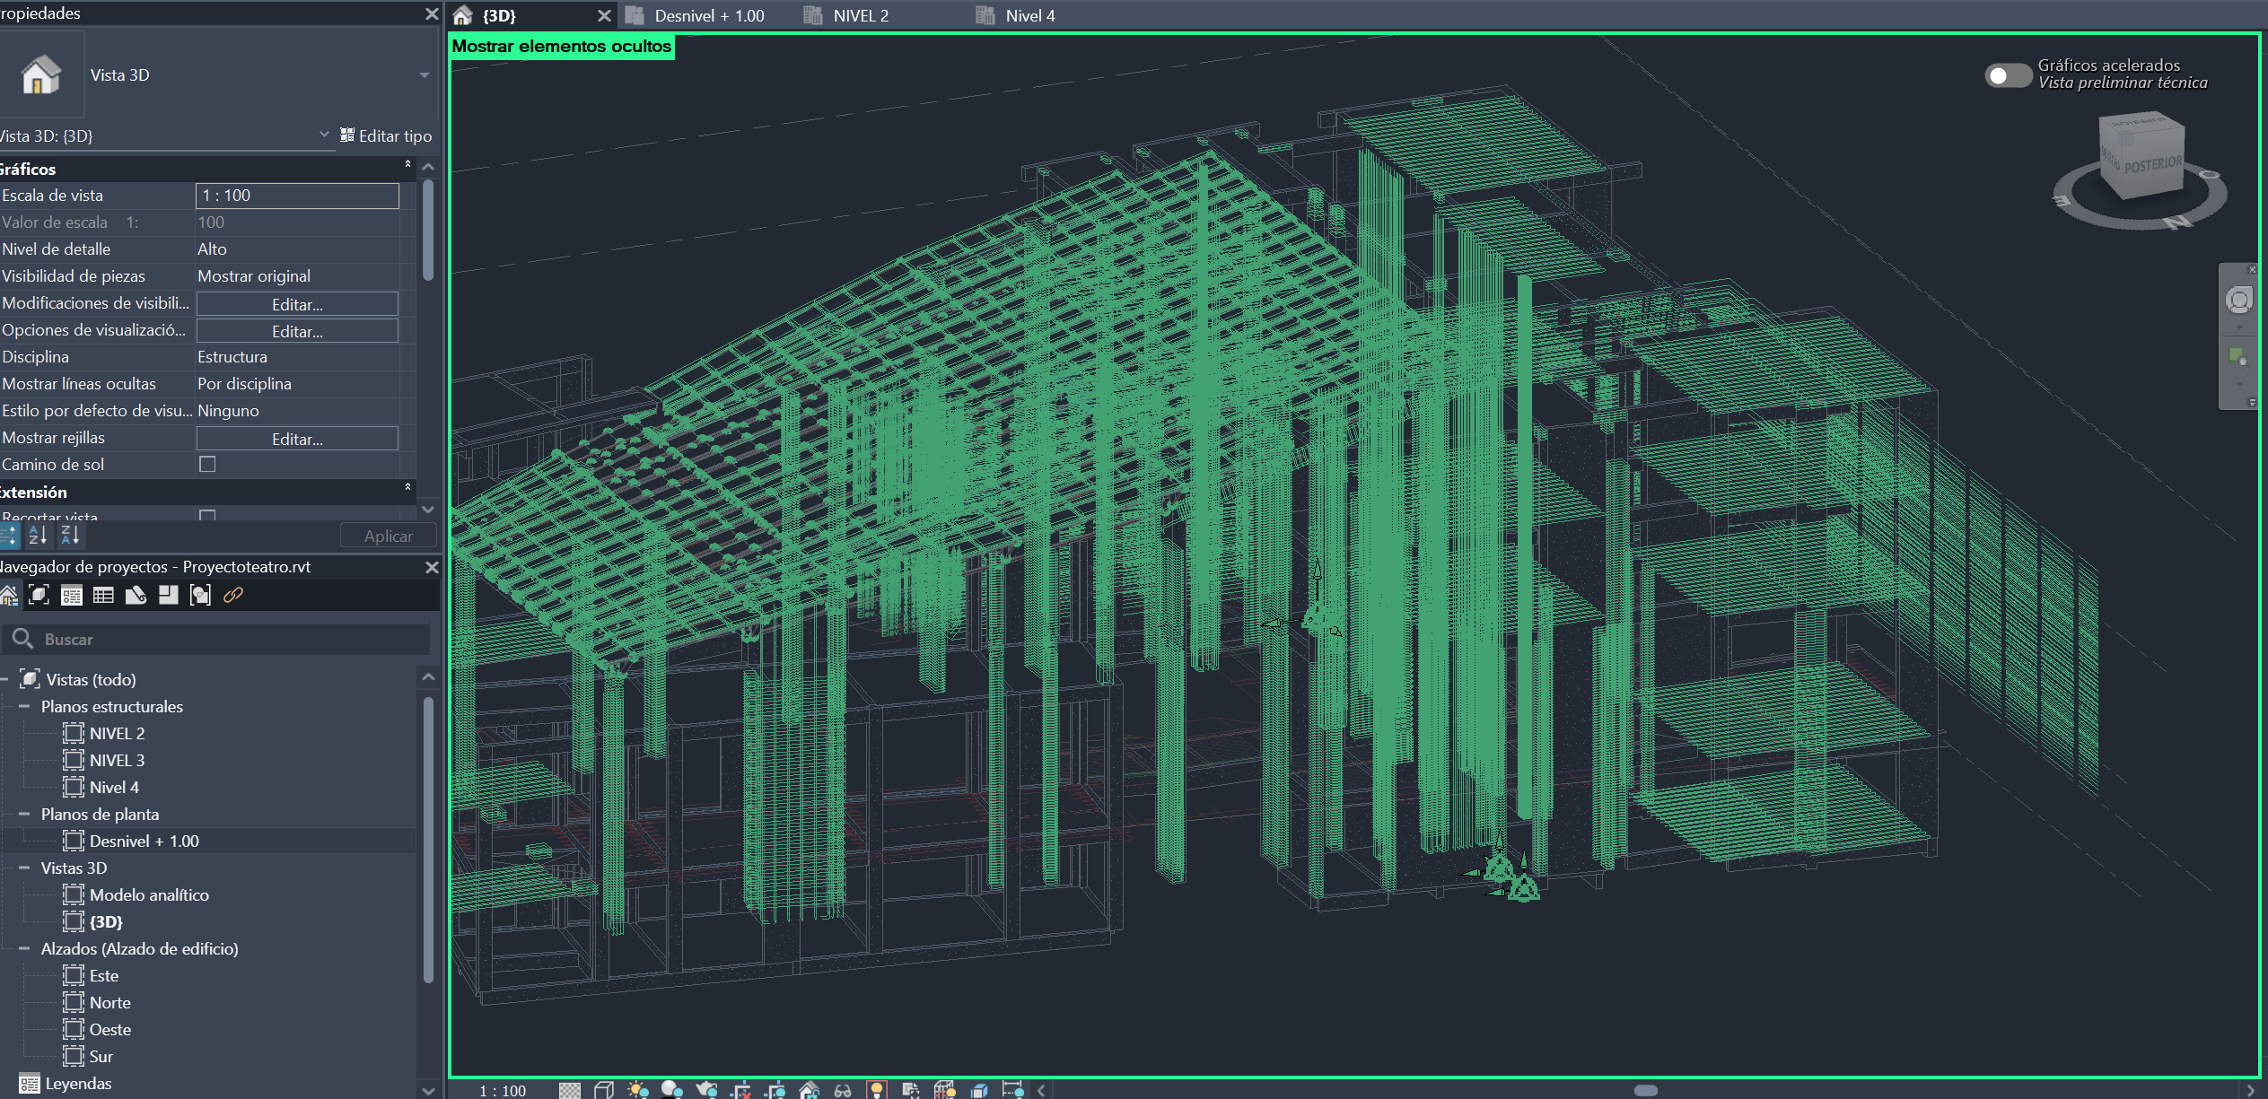Collapse the Vistas 3D tree node
The height and width of the screenshot is (1099, 2268).
24,868
